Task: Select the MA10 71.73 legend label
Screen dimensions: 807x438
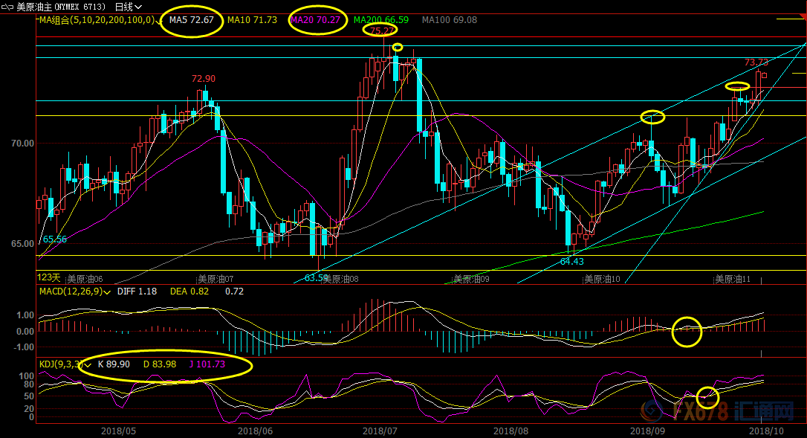Action: coord(252,20)
